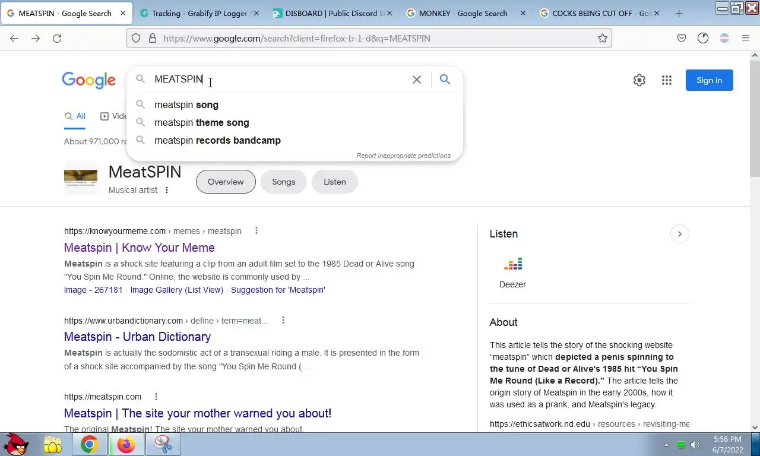Image resolution: width=760 pixels, height=456 pixels.
Task: Select the Videos results tab
Action: 113,116
